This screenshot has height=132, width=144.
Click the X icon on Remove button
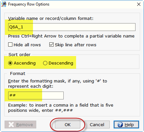click(11, 125)
